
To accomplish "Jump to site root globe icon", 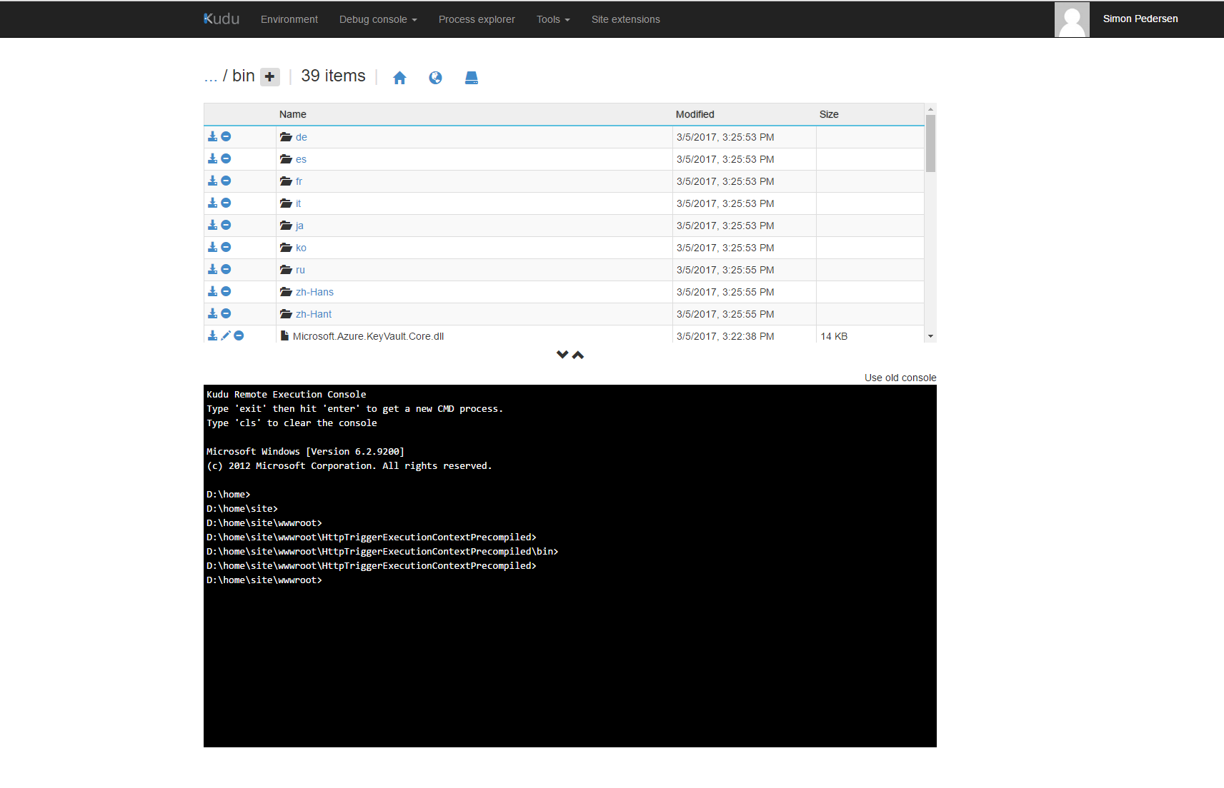I will pyautogui.click(x=435, y=78).
